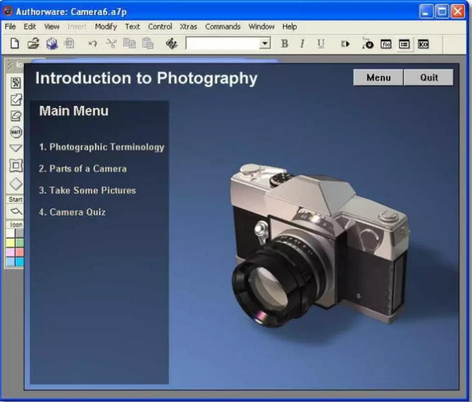472x402 pixels.
Task: Select the Navigate triangle icon
Action: click(x=16, y=148)
